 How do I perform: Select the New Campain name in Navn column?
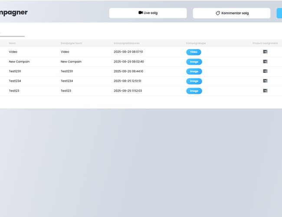(x=19, y=62)
